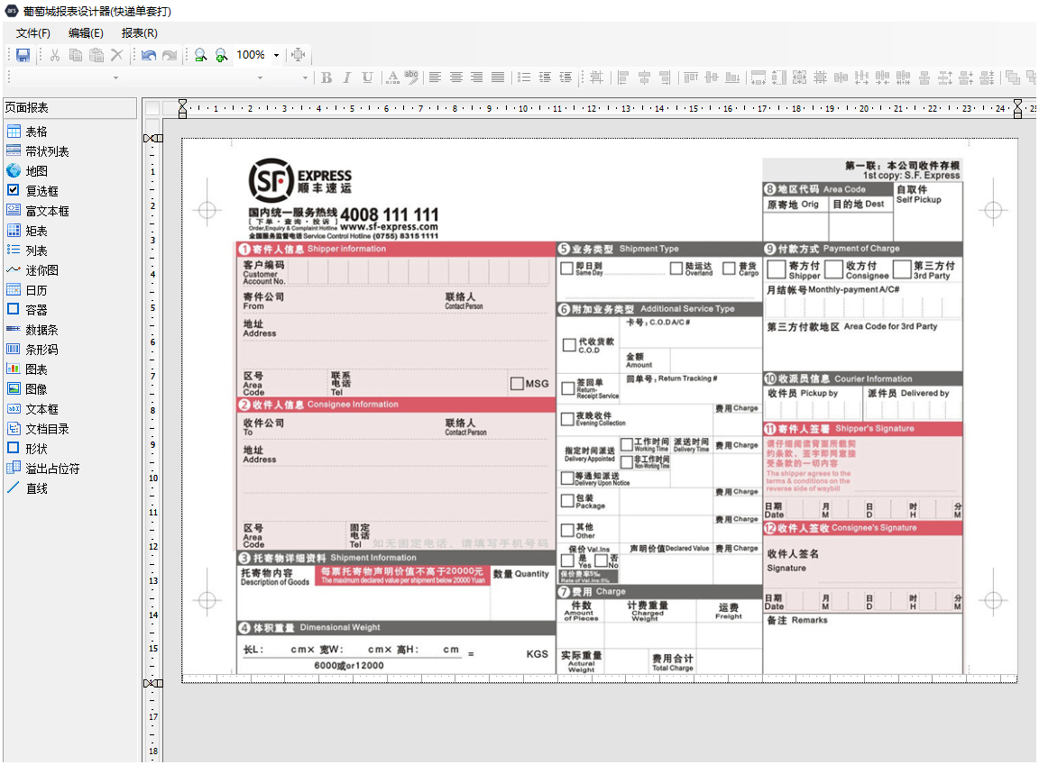Open the 编辑(E) menu
Viewport: 1039px width, 765px height.
(x=87, y=33)
